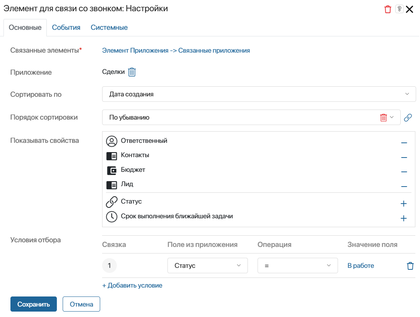
Task: Clear По убыванию value with red trash icon
Action: (x=383, y=117)
